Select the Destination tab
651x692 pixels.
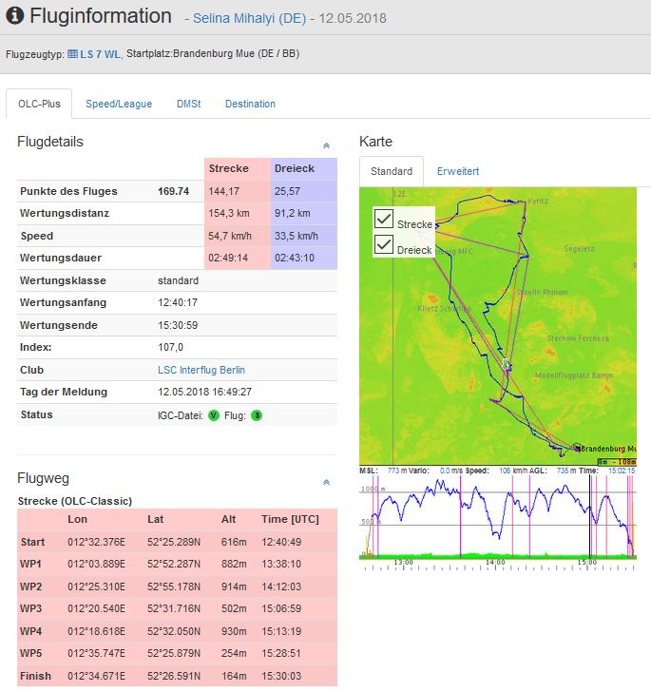250,104
